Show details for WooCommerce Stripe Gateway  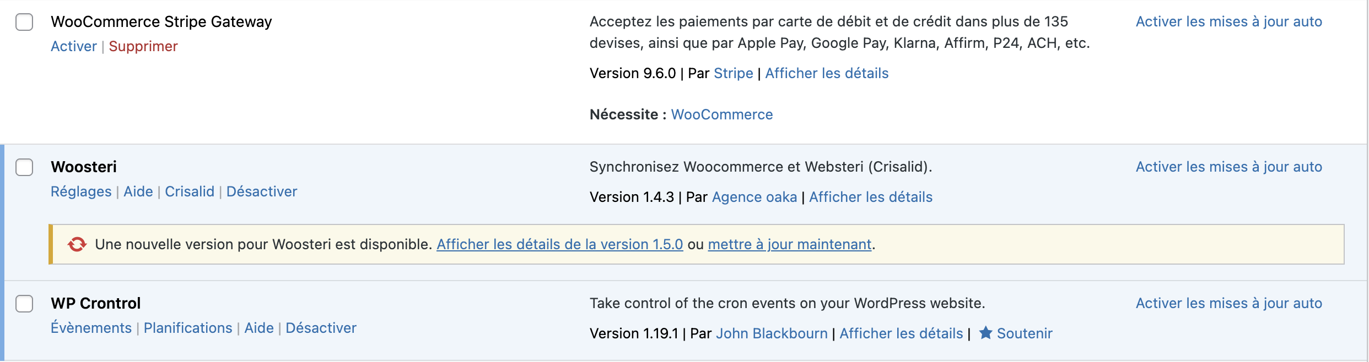[827, 73]
